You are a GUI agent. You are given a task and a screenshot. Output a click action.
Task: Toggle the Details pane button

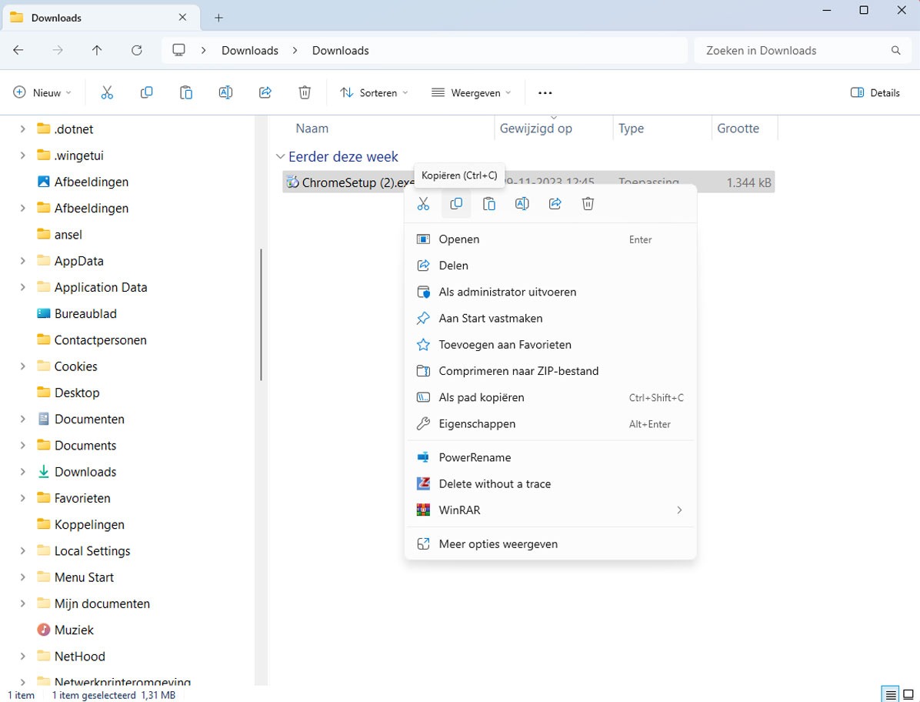[x=875, y=92]
